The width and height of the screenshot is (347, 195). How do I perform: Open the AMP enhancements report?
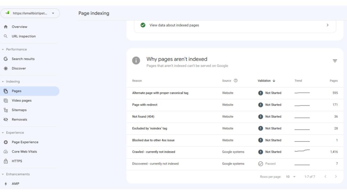point(15,184)
